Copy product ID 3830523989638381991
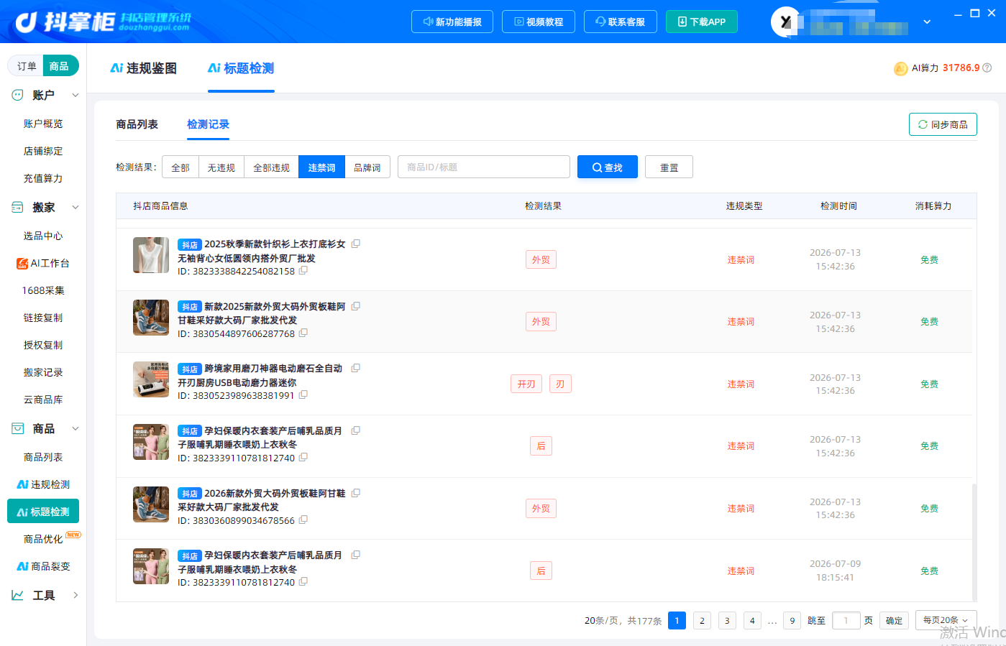 (x=303, y=395)
